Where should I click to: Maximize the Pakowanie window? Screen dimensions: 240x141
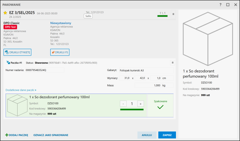click(228, 5)
